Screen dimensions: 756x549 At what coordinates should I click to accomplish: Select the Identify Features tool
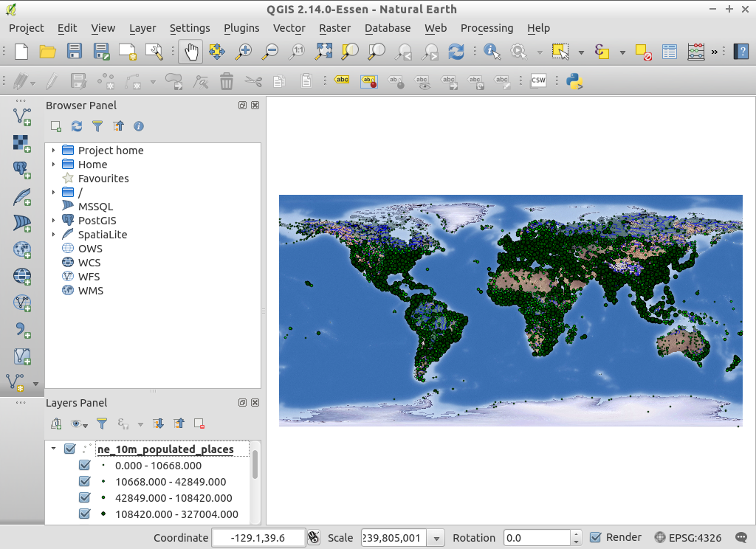click(492, 52)
